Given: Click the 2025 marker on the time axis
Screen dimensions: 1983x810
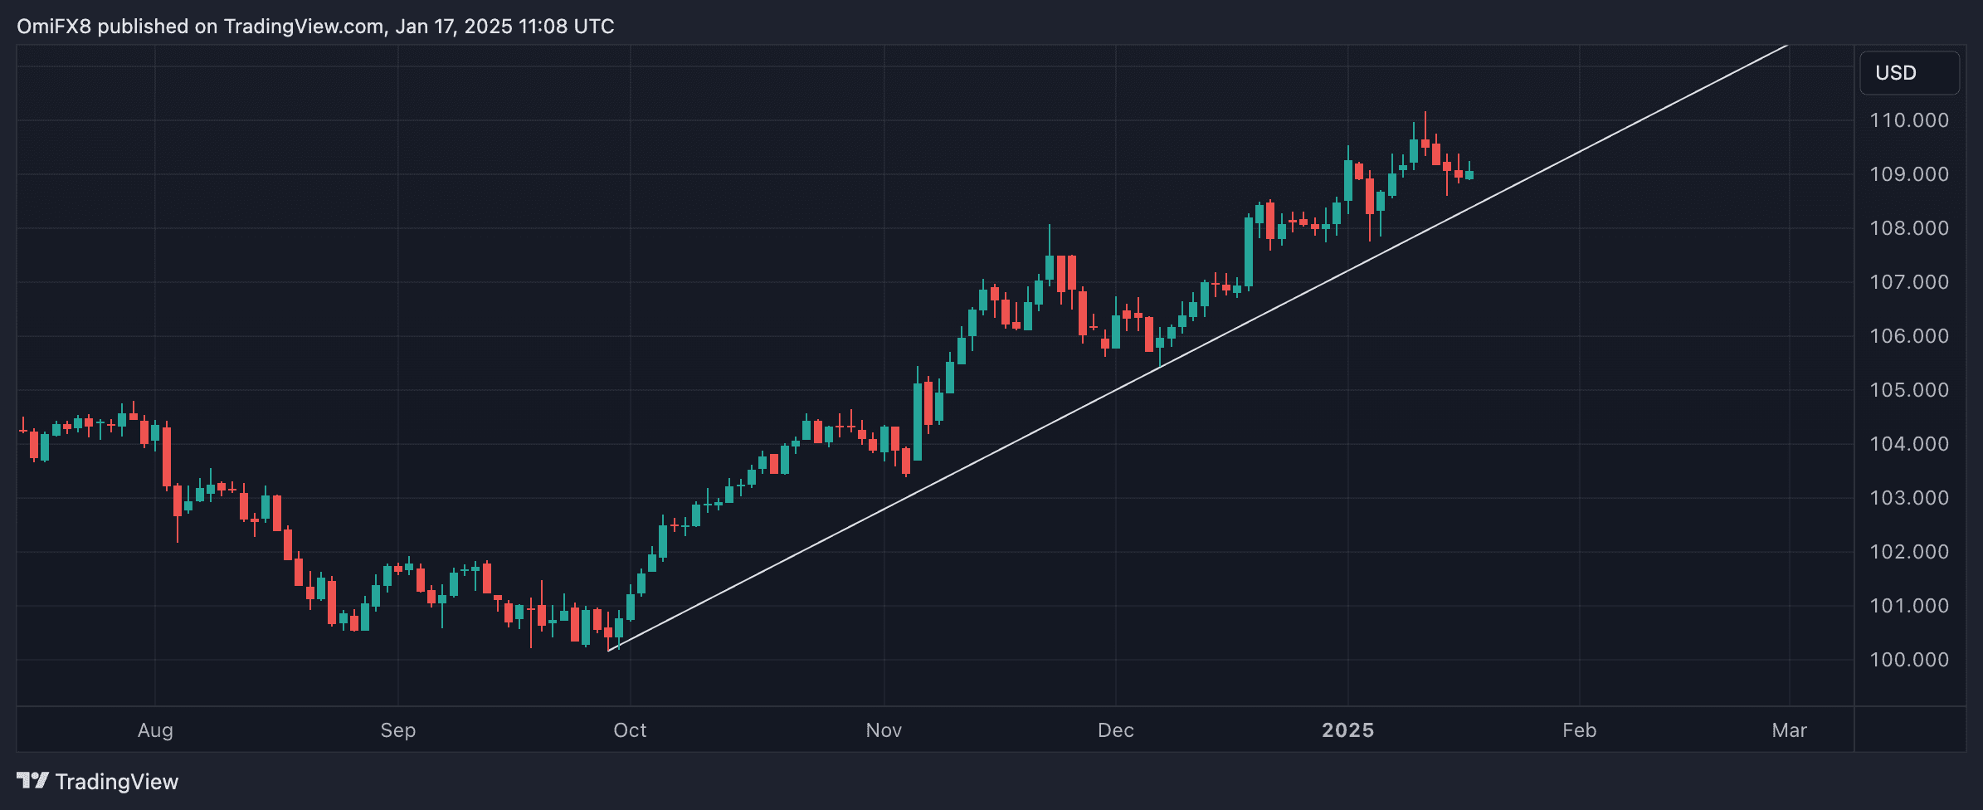Looking at the screenshot, I should (x=1347, y=730).
